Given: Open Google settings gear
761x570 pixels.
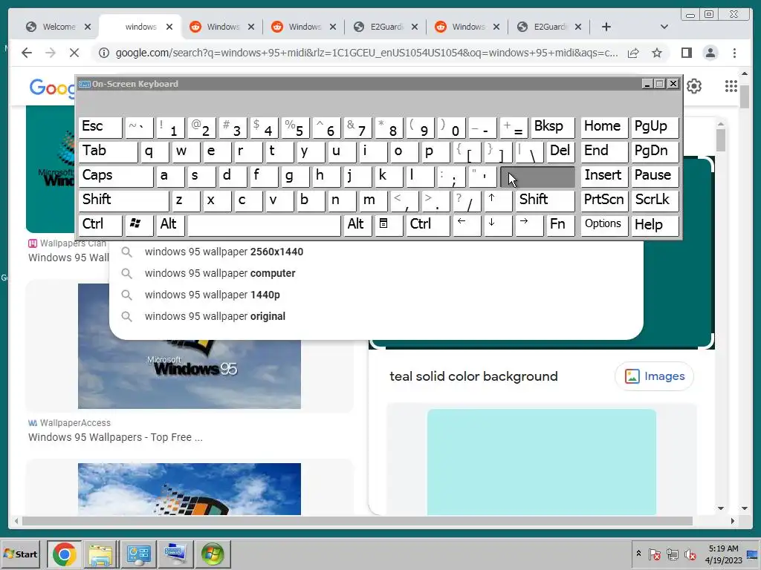Looking at the screenshot, I should click(694, 86).
